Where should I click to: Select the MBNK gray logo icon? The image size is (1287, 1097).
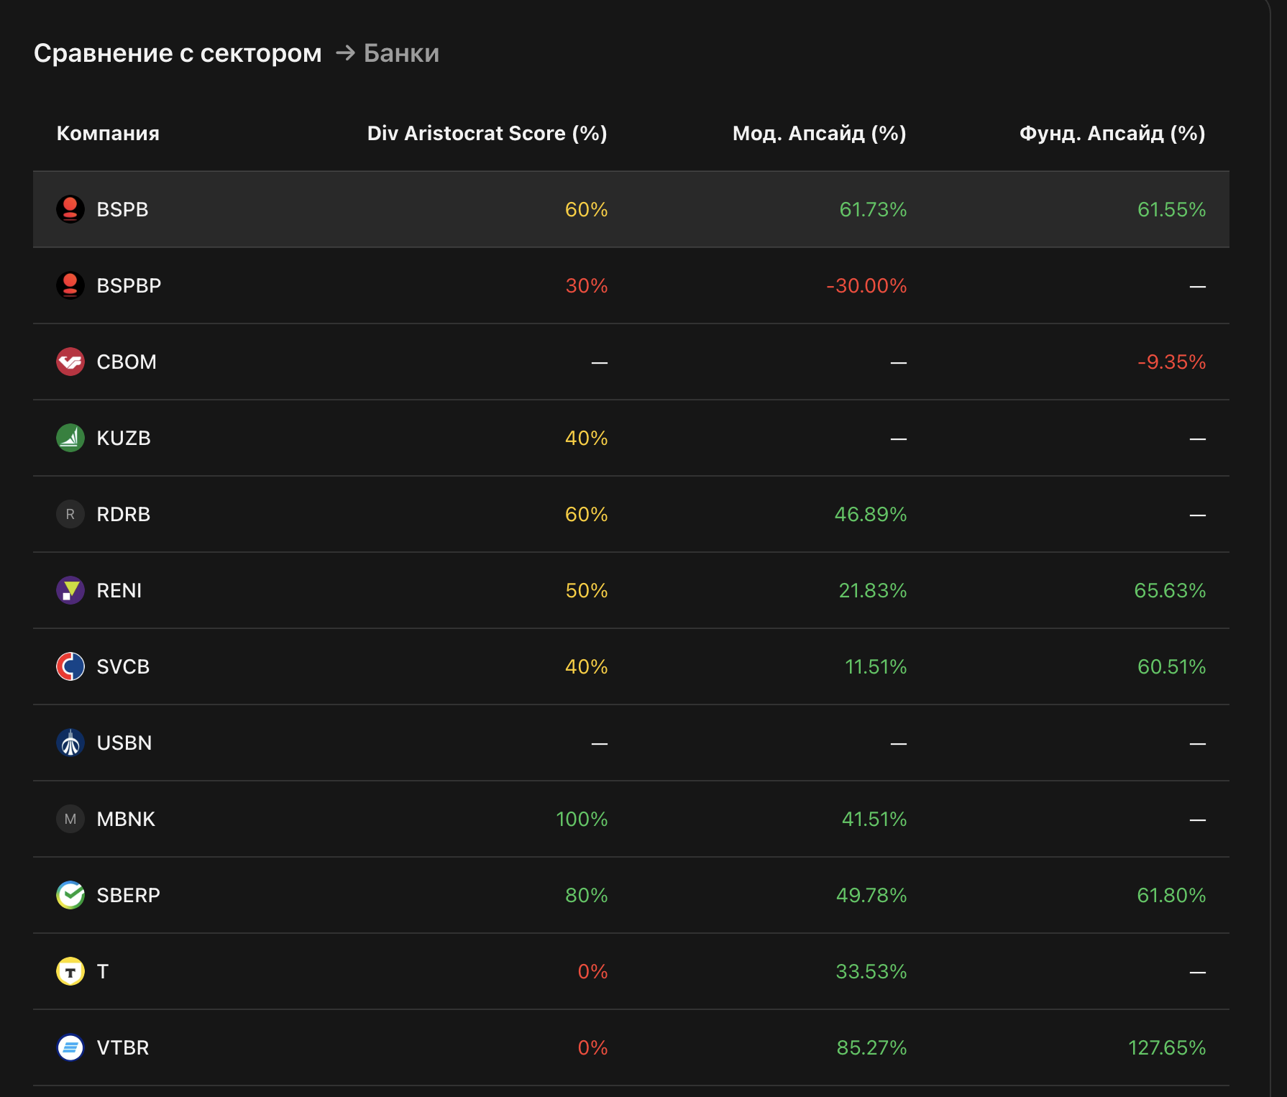click(x=71, y=819)
